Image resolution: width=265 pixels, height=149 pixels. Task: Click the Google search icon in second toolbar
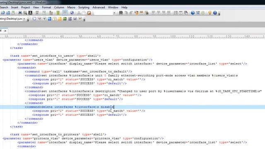[x=34, y=19]
